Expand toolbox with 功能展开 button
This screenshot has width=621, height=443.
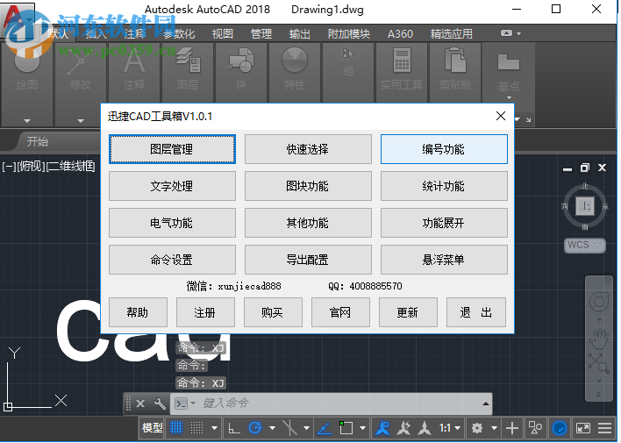(x=444, y=223)
